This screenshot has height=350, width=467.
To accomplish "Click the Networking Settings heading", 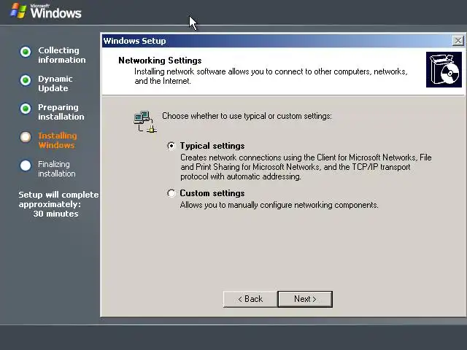I will click(160, 61).
